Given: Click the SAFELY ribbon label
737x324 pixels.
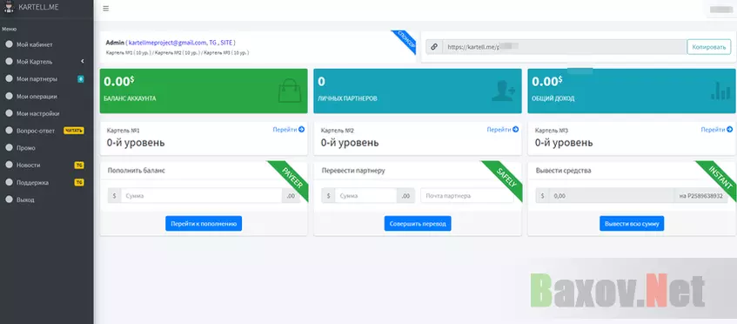Looking at the screenshot, I should pyautogui.click(x=506, y=179).
